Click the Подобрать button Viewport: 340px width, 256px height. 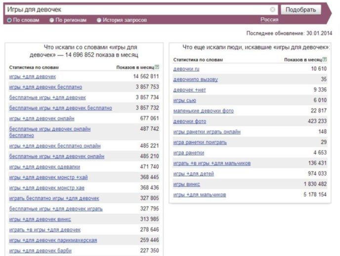(301, 10)
